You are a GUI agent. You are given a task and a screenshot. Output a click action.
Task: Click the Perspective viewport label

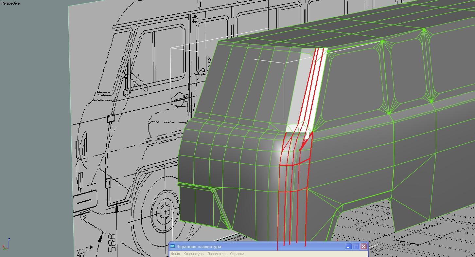pos(10,3)
